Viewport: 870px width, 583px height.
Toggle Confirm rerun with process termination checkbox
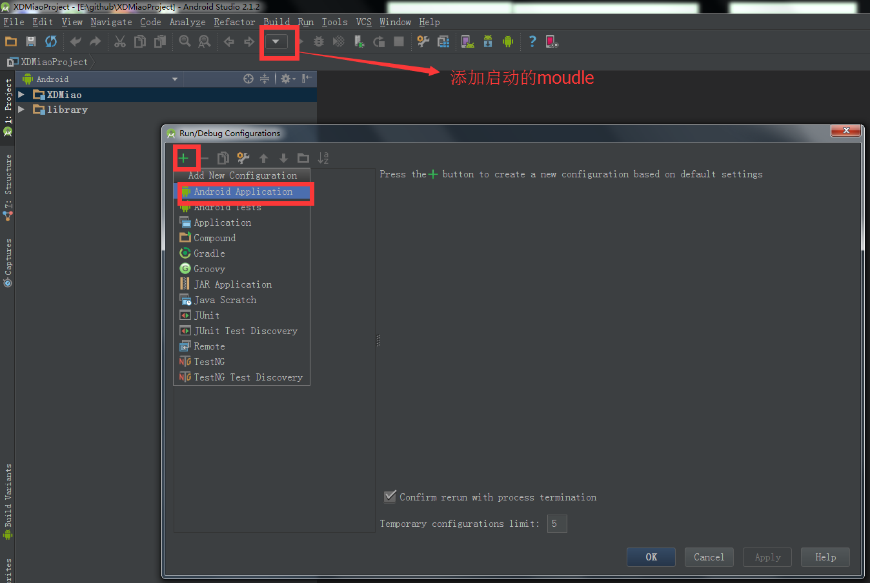pos(390,497)
